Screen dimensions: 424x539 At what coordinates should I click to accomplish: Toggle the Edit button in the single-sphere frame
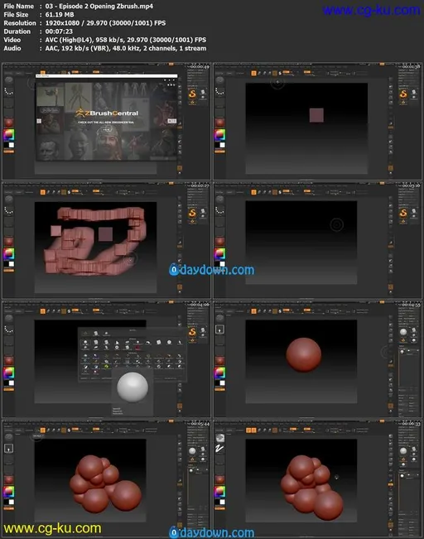tap(253, 311)
